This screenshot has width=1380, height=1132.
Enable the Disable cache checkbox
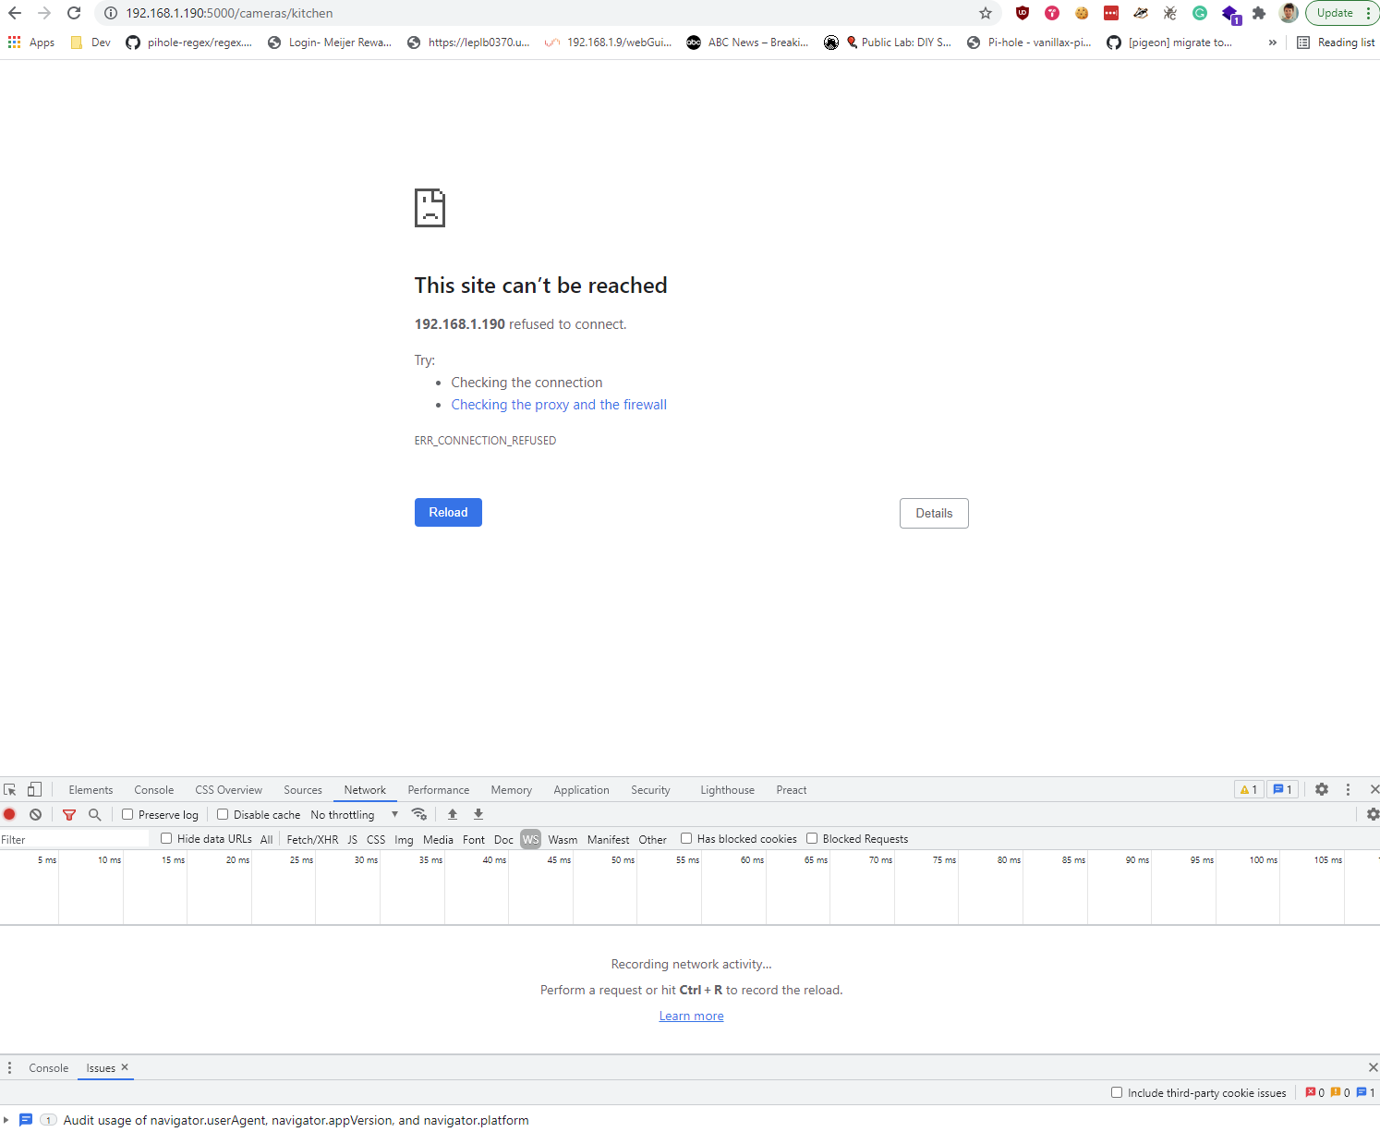point(223,814)
